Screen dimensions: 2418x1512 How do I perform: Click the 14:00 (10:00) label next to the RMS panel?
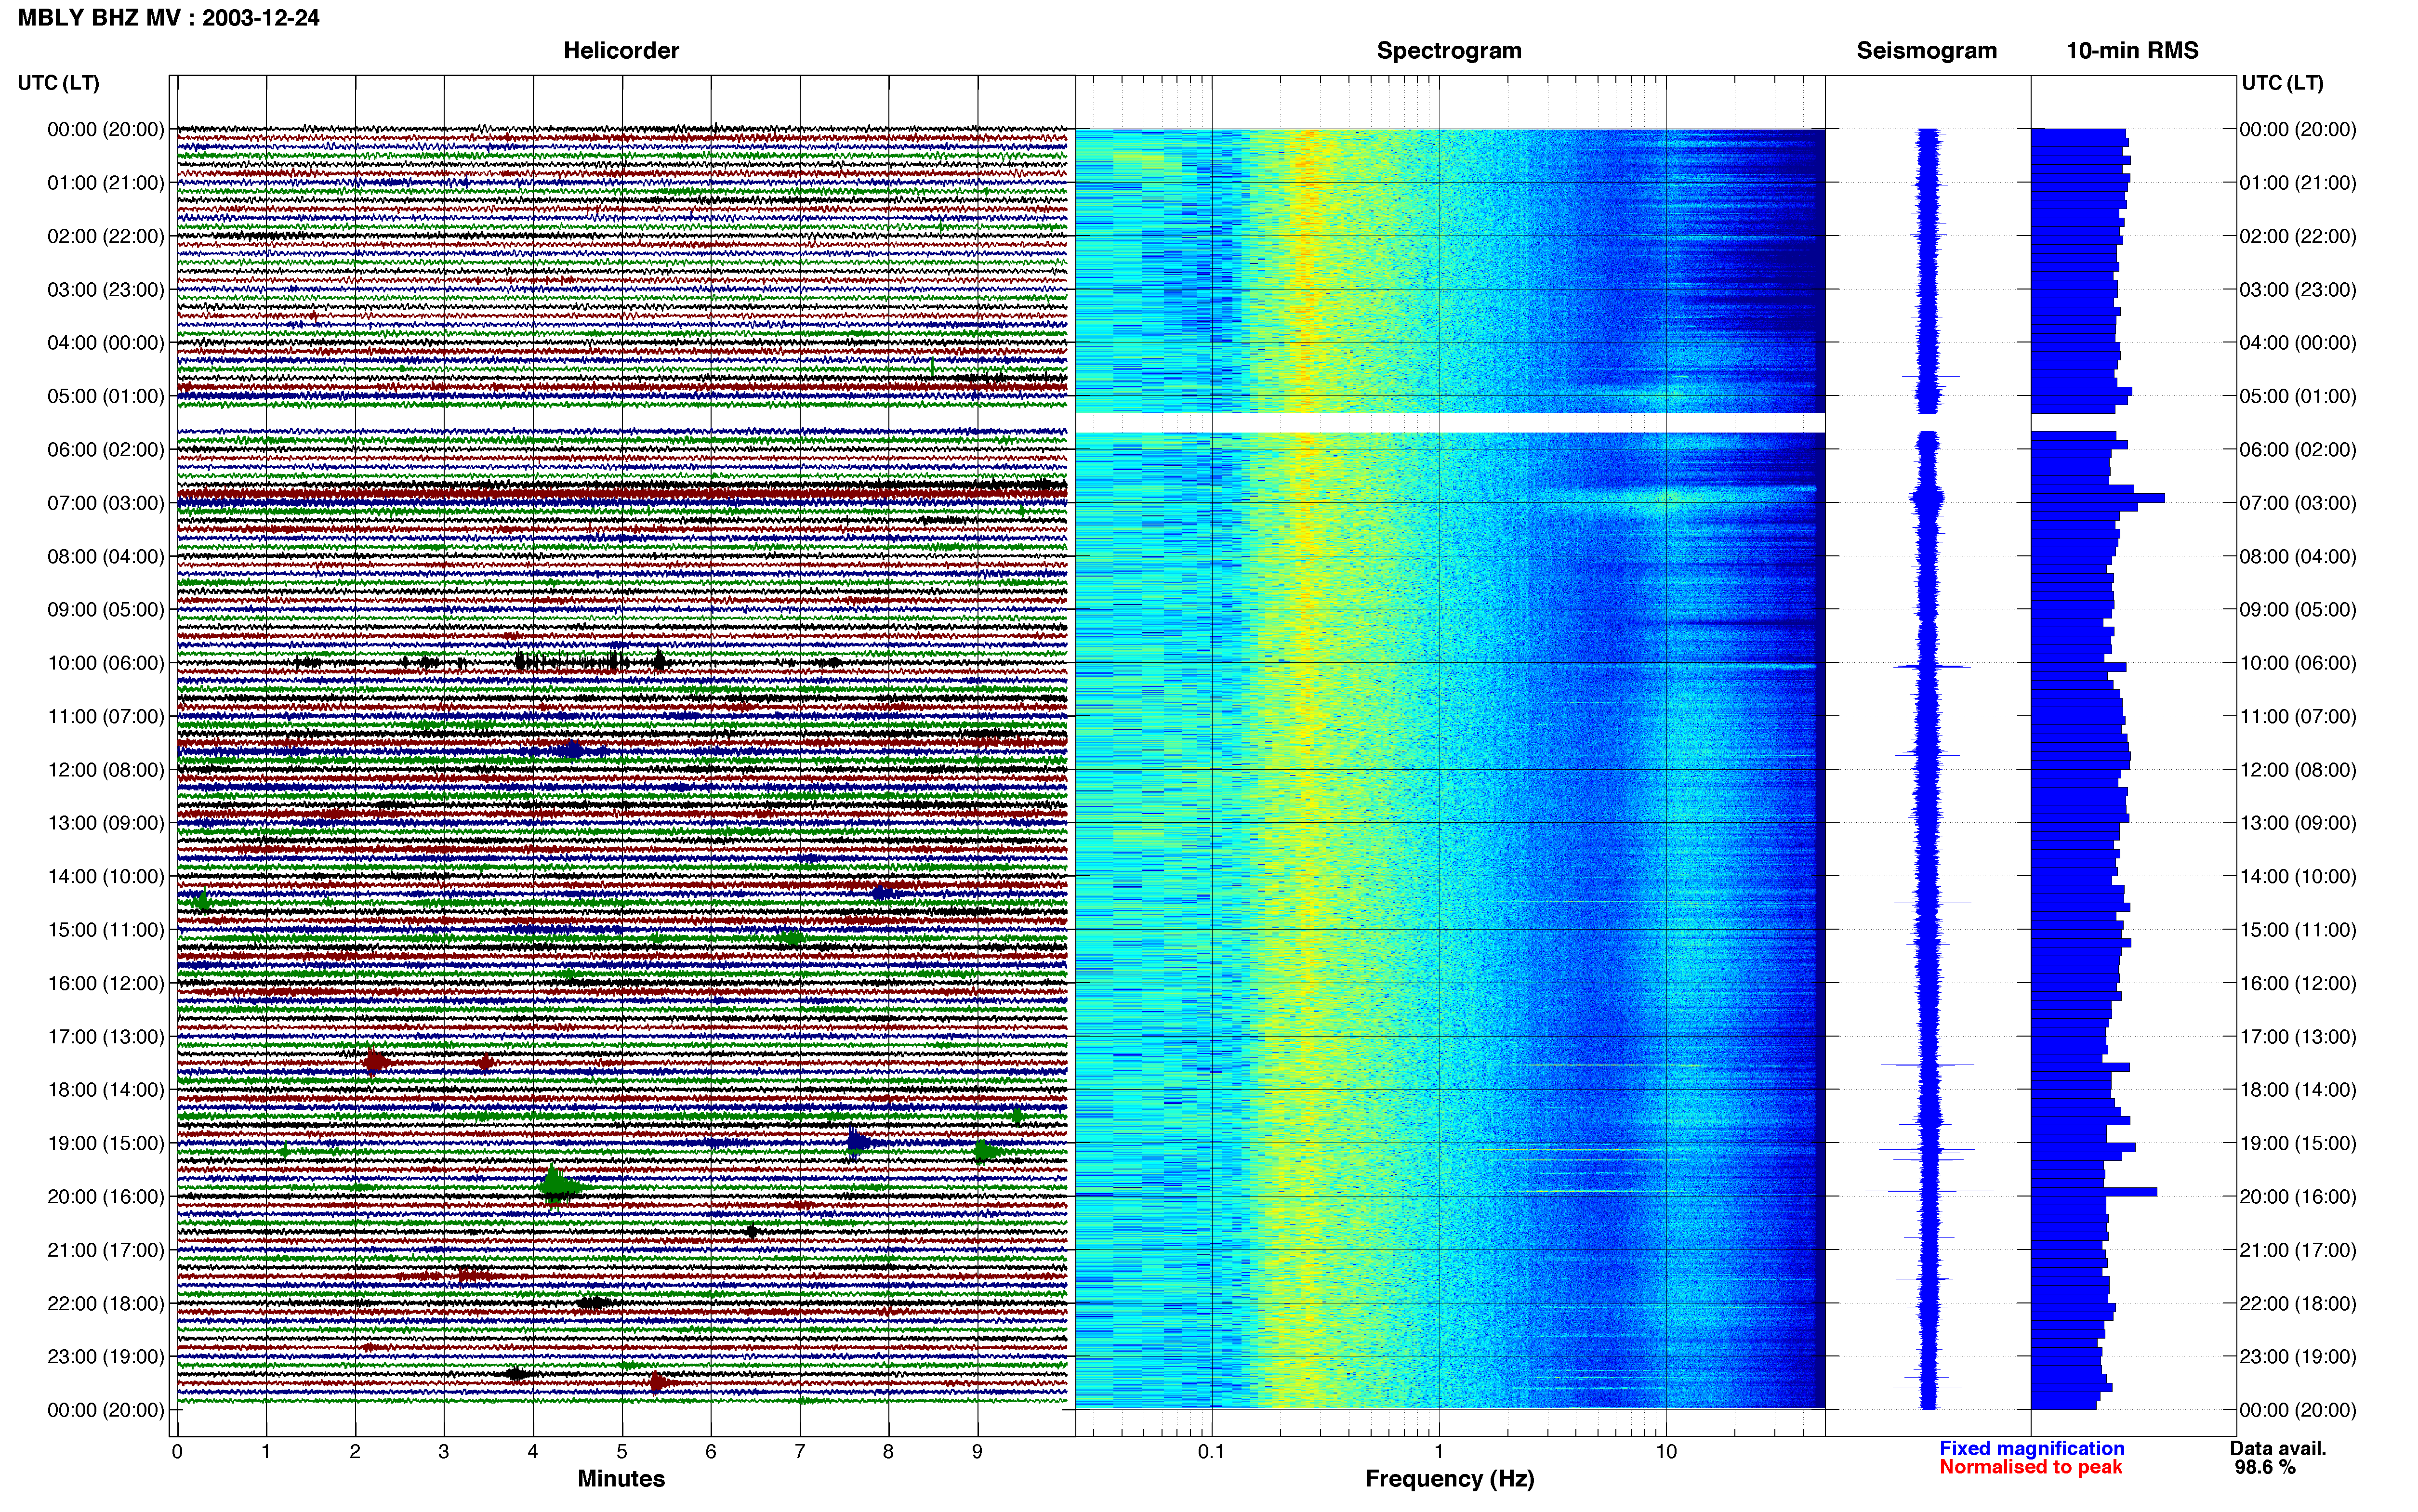click(2298, 877)
